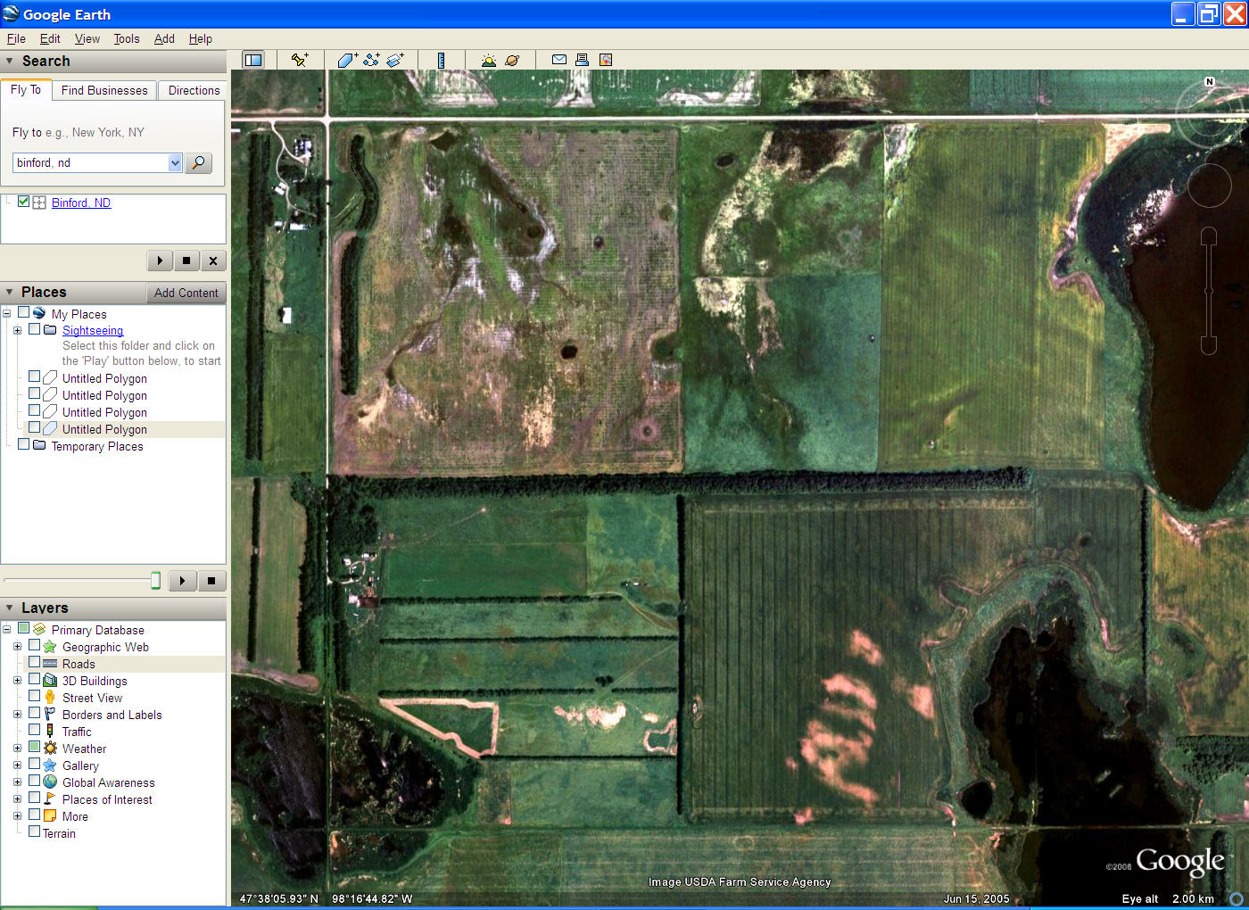Screen dimensions: 1249x910
Task: Open the View menu
Action: (x=87, y=38)
